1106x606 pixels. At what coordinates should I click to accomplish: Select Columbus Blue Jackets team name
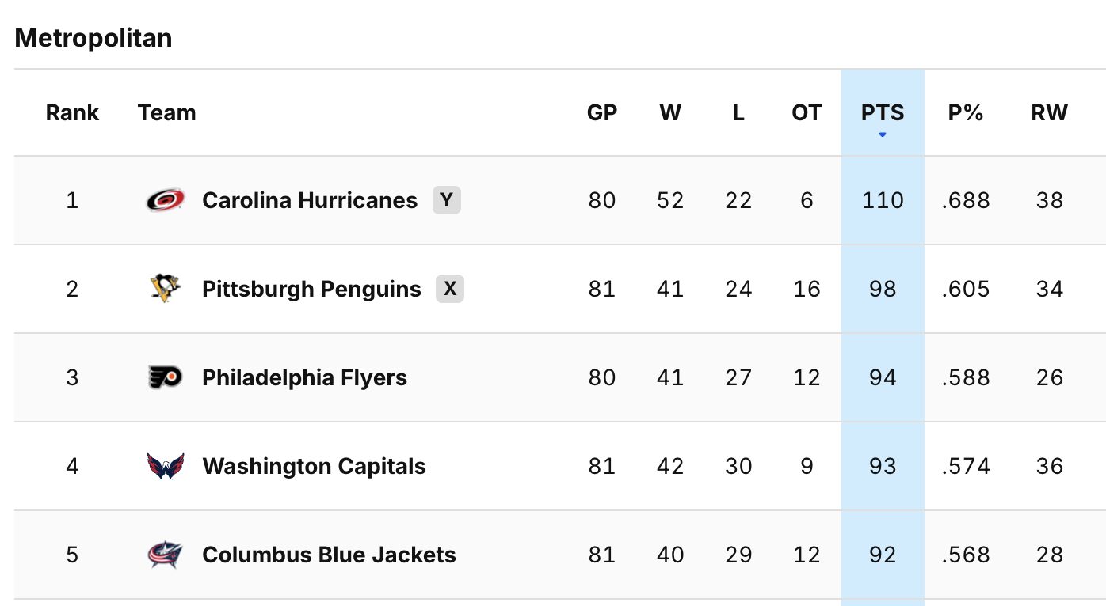[x=329, y=555]
